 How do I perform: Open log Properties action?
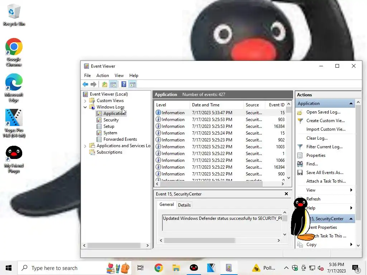click(316, 155)
